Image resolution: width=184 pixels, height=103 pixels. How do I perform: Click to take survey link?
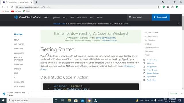(x=110, y=41)
